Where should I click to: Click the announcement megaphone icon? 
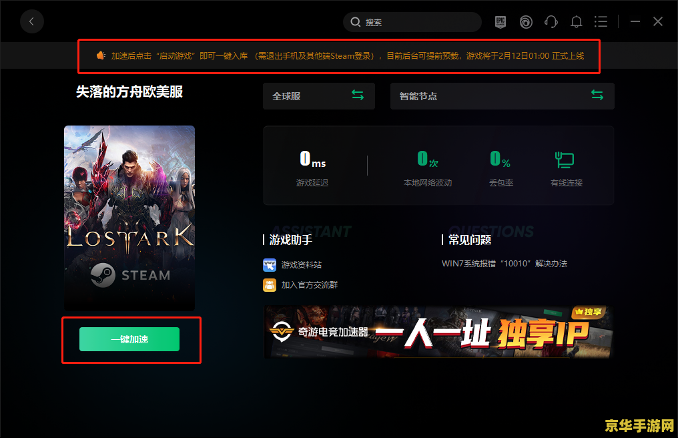click(x=101, y=55)
